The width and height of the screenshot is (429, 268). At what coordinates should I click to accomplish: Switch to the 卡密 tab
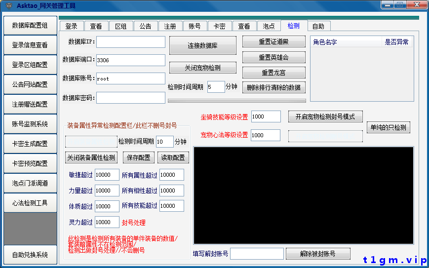tap(219, 26)
